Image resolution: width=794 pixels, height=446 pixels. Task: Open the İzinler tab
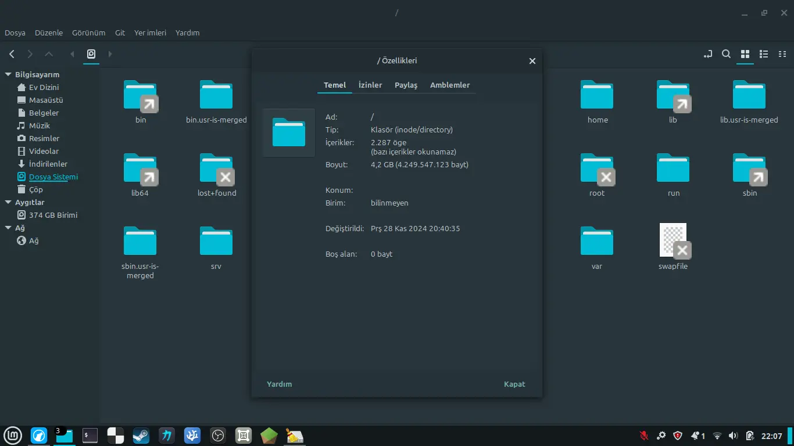370,85
